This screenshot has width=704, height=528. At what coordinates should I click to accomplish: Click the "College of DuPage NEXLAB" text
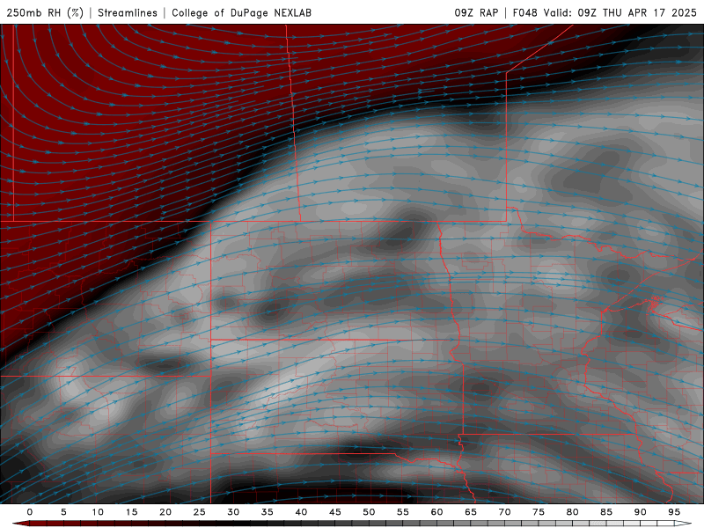tap(241, 12)
